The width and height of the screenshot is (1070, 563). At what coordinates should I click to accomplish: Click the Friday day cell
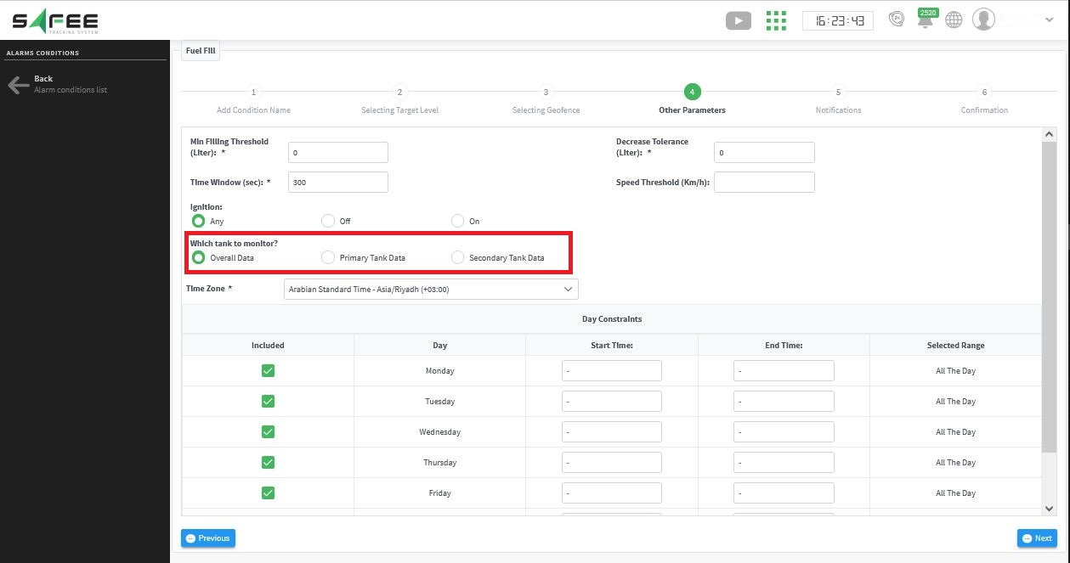[439, 493]
